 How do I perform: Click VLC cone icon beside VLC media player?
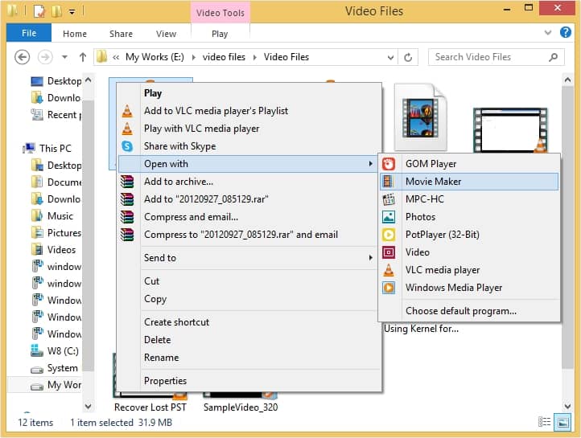(389, 270)
